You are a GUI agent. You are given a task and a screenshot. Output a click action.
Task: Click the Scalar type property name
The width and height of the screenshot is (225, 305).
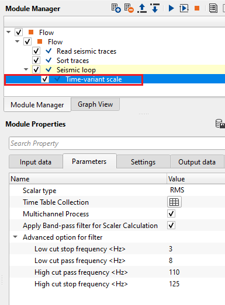[40, 191]
